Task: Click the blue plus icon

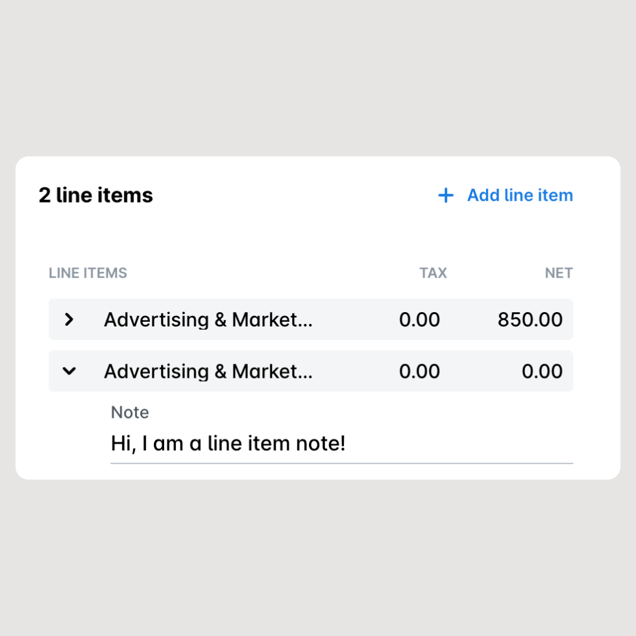Action: point(445,195)
